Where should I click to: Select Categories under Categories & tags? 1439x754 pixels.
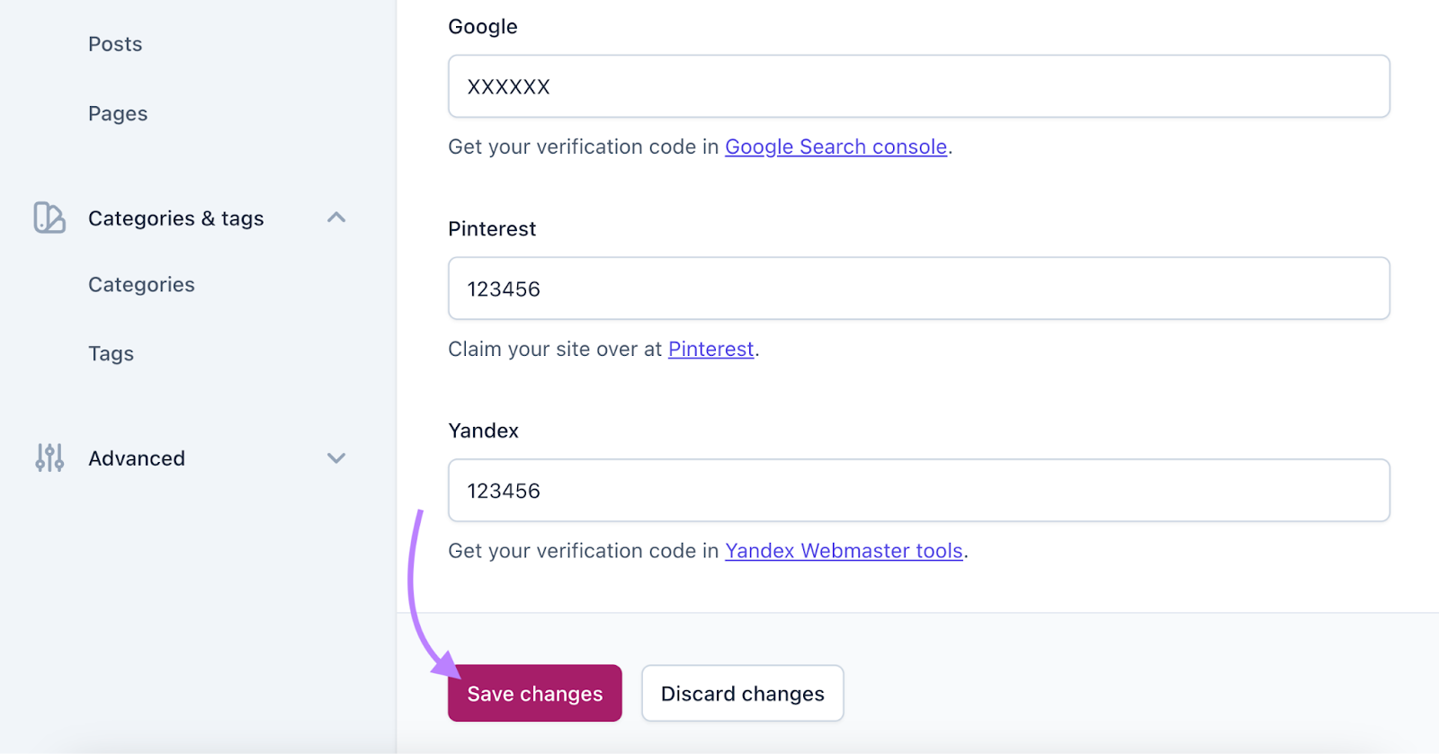140,284
